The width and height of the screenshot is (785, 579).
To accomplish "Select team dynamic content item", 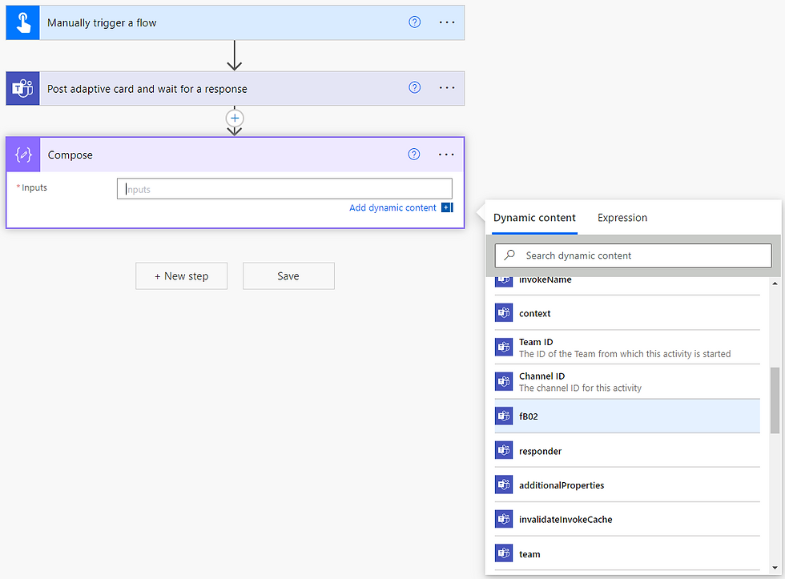I will 627,553.
